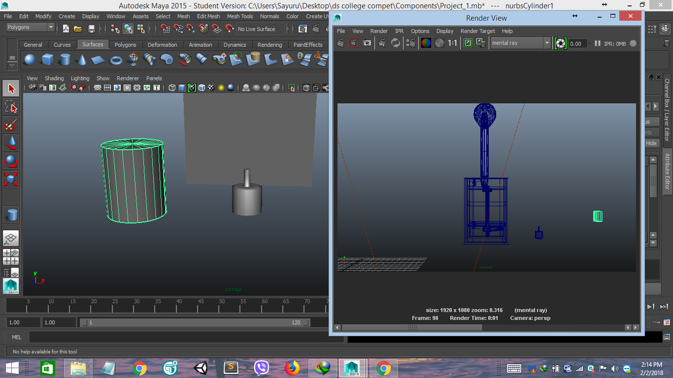
Task: Switch to the Polygons shelf tab
Action: click(x=125, y=44)
